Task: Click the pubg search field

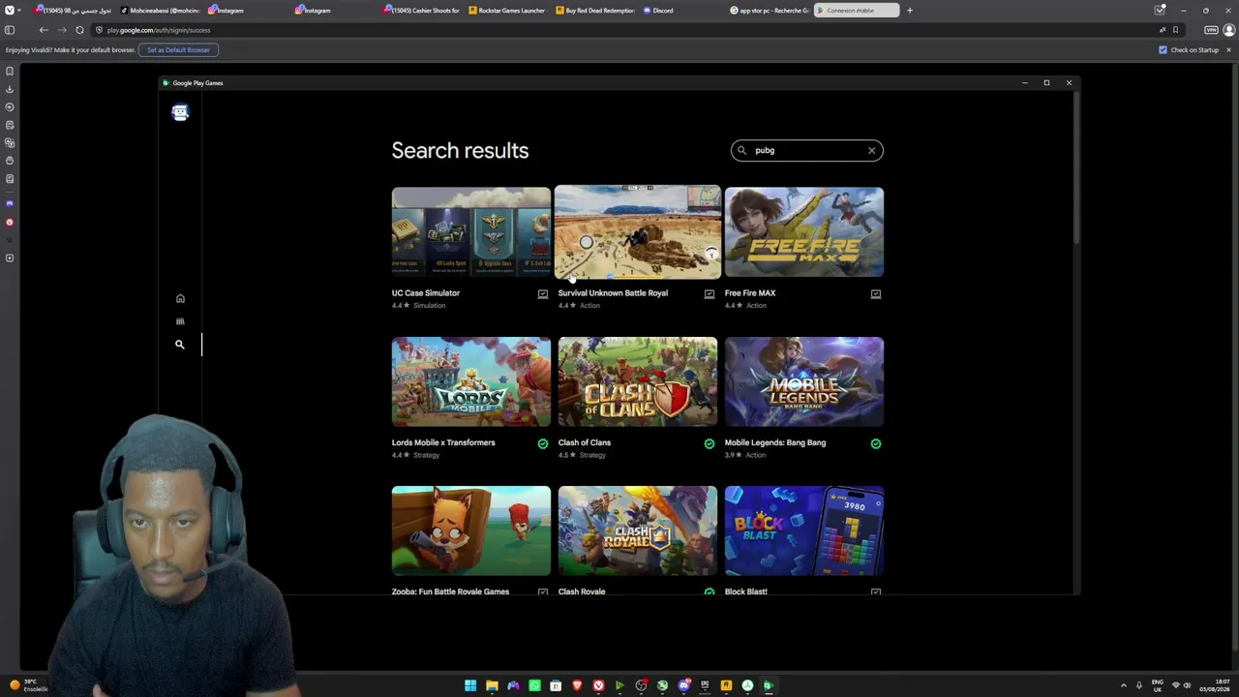Action: pos(807,150)
